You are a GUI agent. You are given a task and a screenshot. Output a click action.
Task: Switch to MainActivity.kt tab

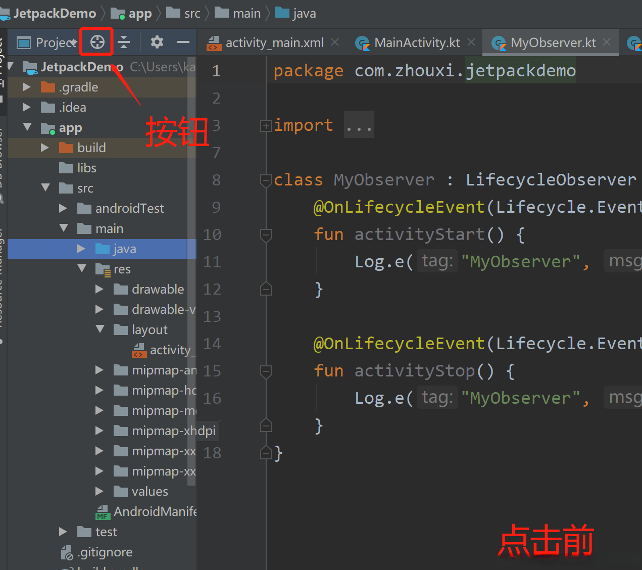point(408,43)
